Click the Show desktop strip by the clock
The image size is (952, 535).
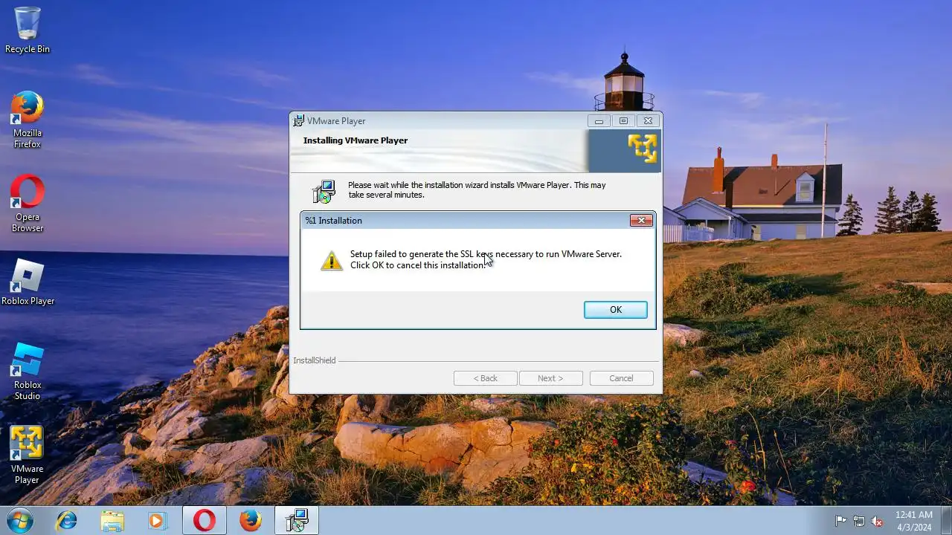click(946, 521)
